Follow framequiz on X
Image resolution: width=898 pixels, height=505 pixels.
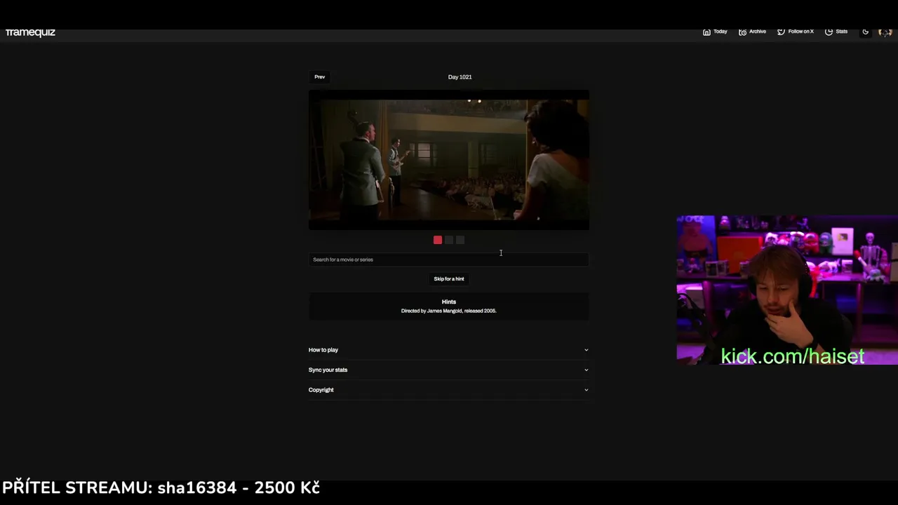(x=795, y=32)
